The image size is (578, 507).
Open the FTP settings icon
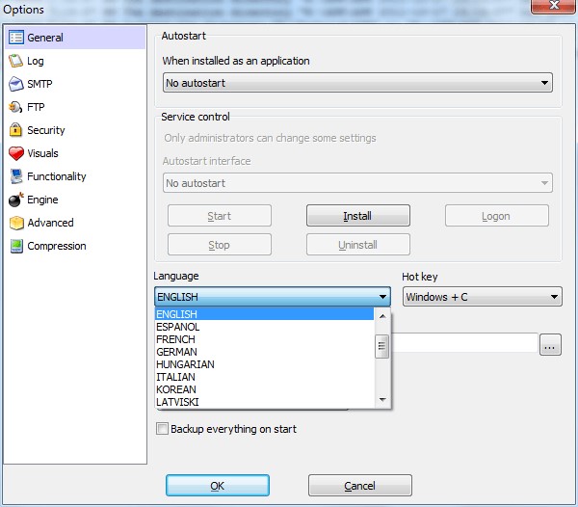(15, 107)
